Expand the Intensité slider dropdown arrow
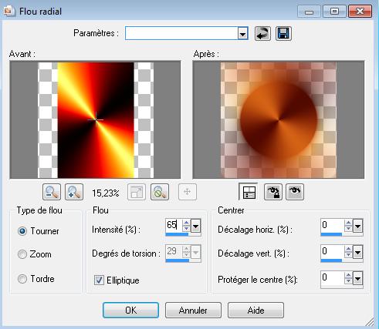This screenshot has width=379, height=329. pos(196,227)
